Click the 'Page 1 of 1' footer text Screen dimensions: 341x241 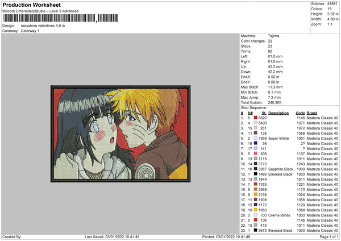(329, 236)
